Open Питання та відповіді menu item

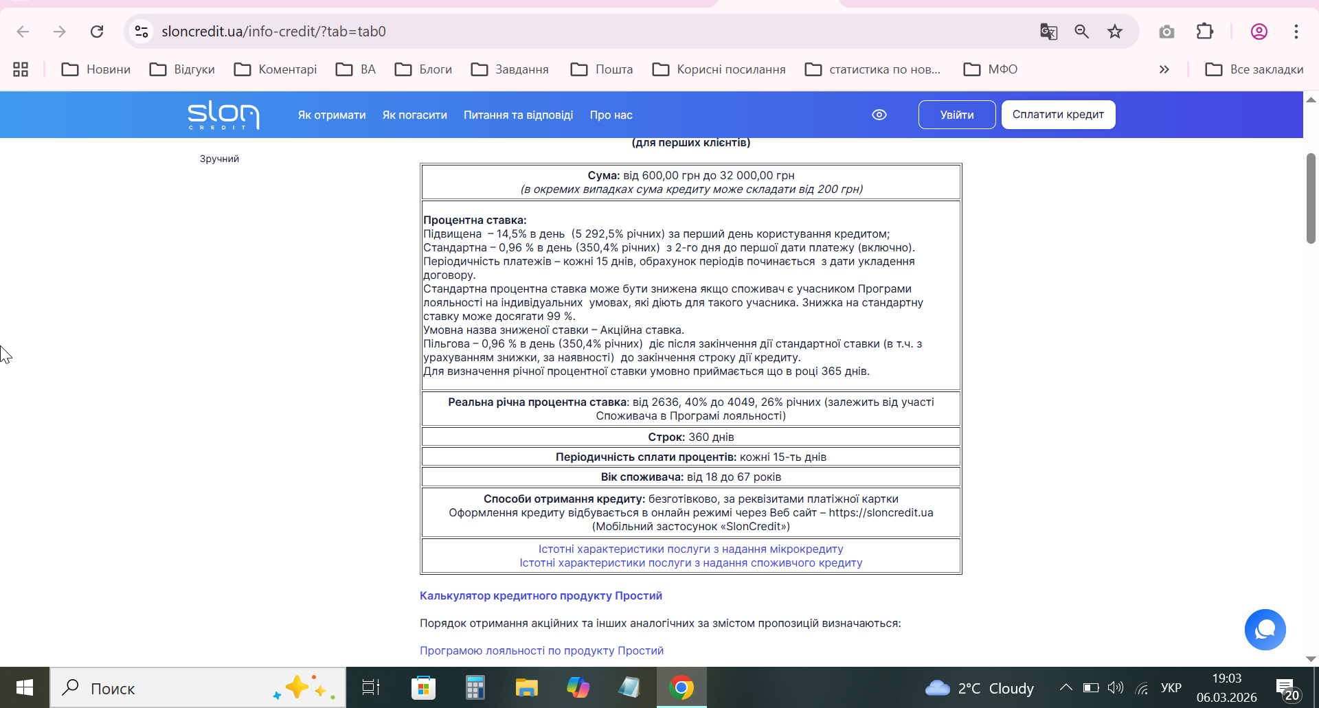[x=518, y=115]
